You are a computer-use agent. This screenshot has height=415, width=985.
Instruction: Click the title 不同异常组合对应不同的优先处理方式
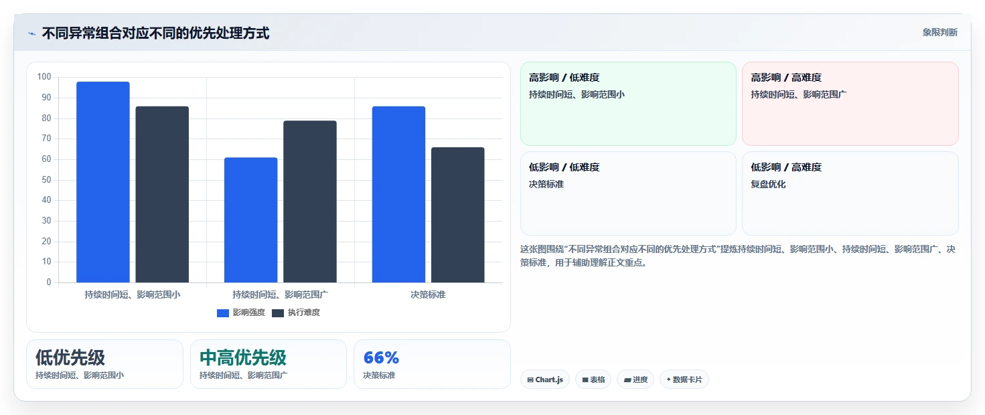(155, 33)
